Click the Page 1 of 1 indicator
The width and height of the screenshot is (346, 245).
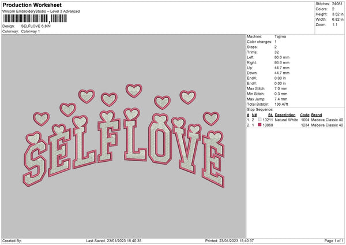pyautogui.click(x=334, y=240)
